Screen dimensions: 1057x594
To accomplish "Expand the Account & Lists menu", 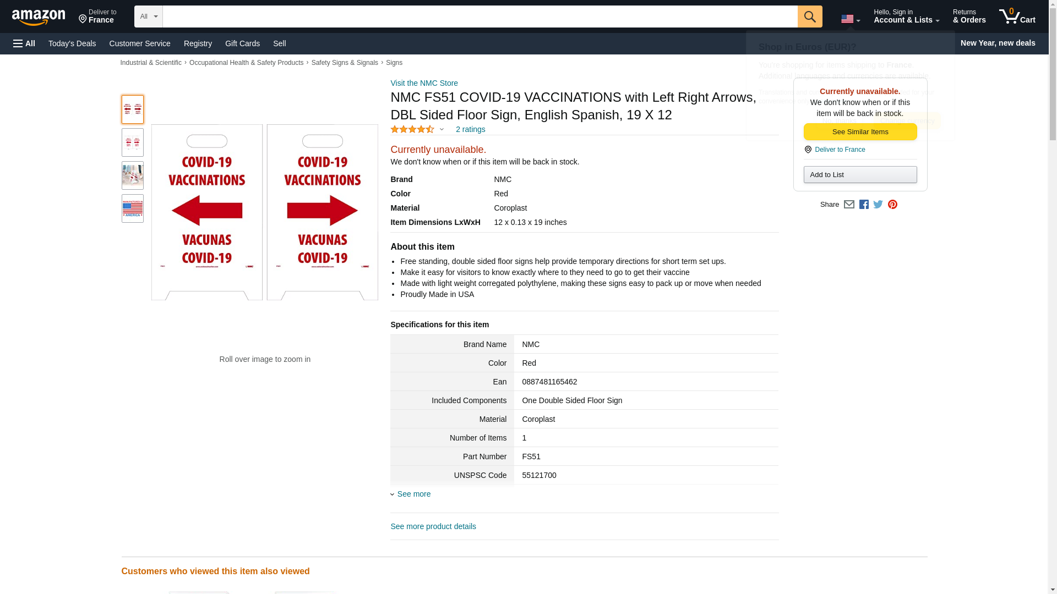I will tap(906, 16).
